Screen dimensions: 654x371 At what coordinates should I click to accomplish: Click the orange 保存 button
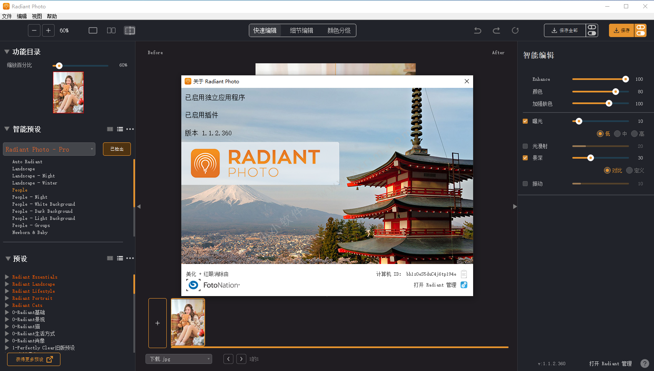pos(621,30)
